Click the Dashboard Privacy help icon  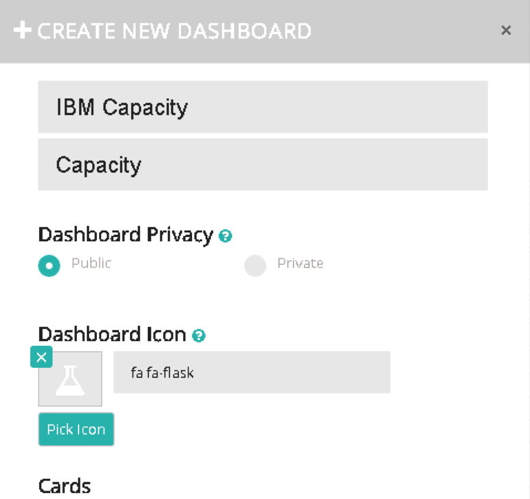225,236
